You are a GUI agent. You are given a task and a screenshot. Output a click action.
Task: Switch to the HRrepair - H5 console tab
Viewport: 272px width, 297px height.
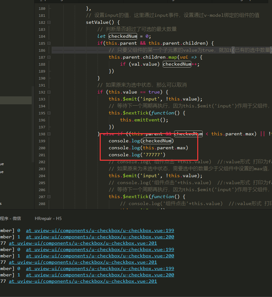[48, 218]
